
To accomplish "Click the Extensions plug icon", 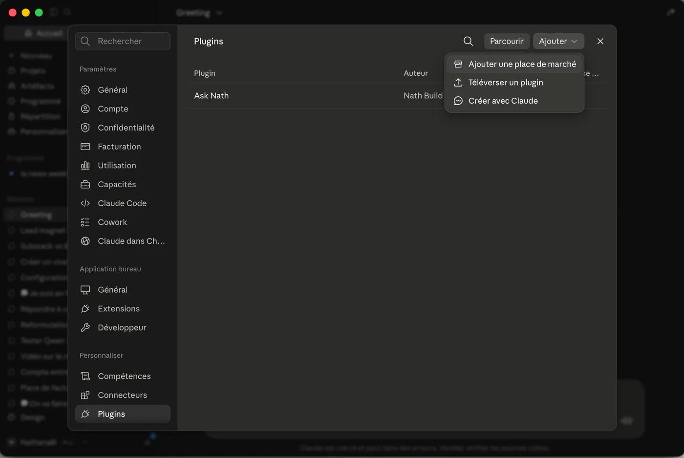I will (85, 308).
